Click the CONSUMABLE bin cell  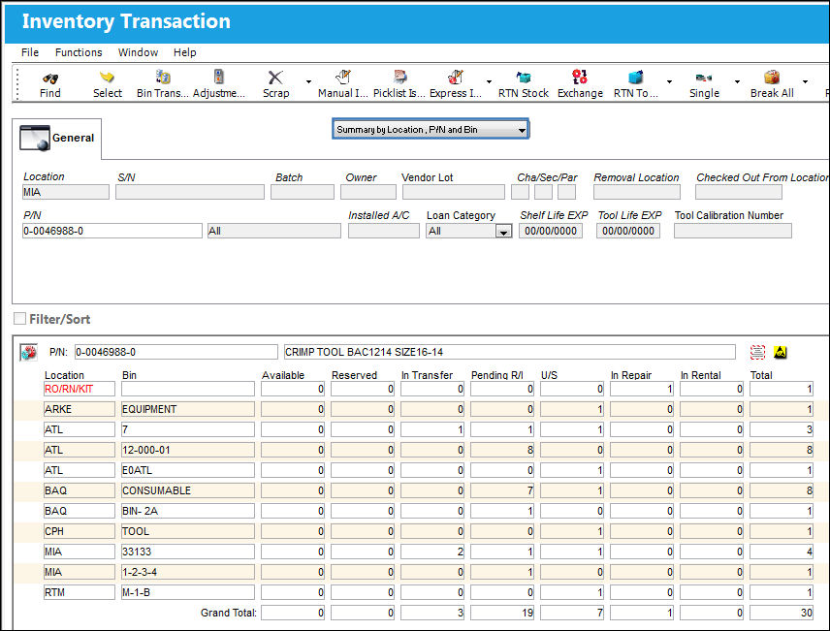[187, 490]
